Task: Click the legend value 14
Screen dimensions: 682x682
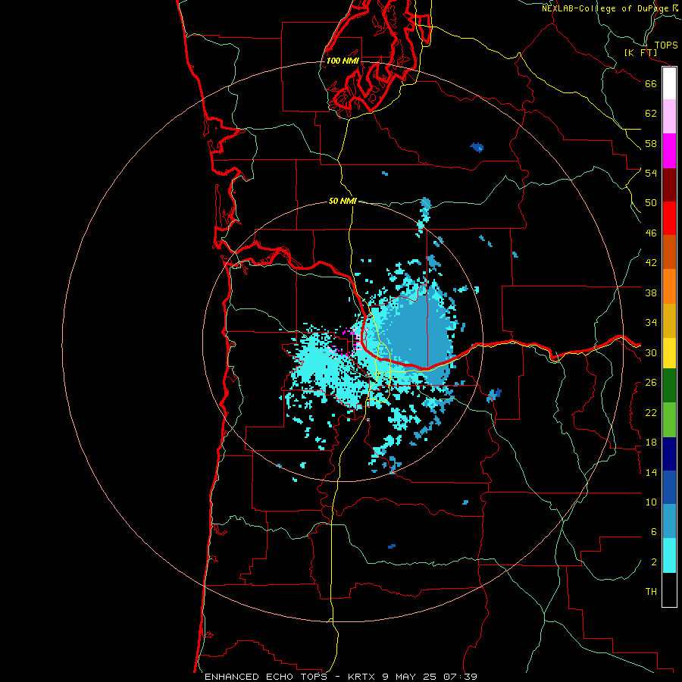Action: point(651,472)
